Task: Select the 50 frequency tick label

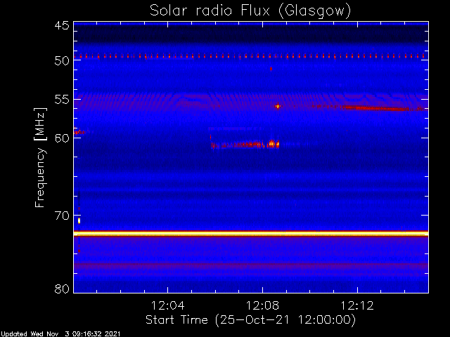Action: tap(62, 60)
